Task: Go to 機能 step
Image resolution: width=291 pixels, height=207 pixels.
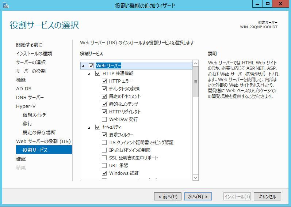Action: point(21,80)
